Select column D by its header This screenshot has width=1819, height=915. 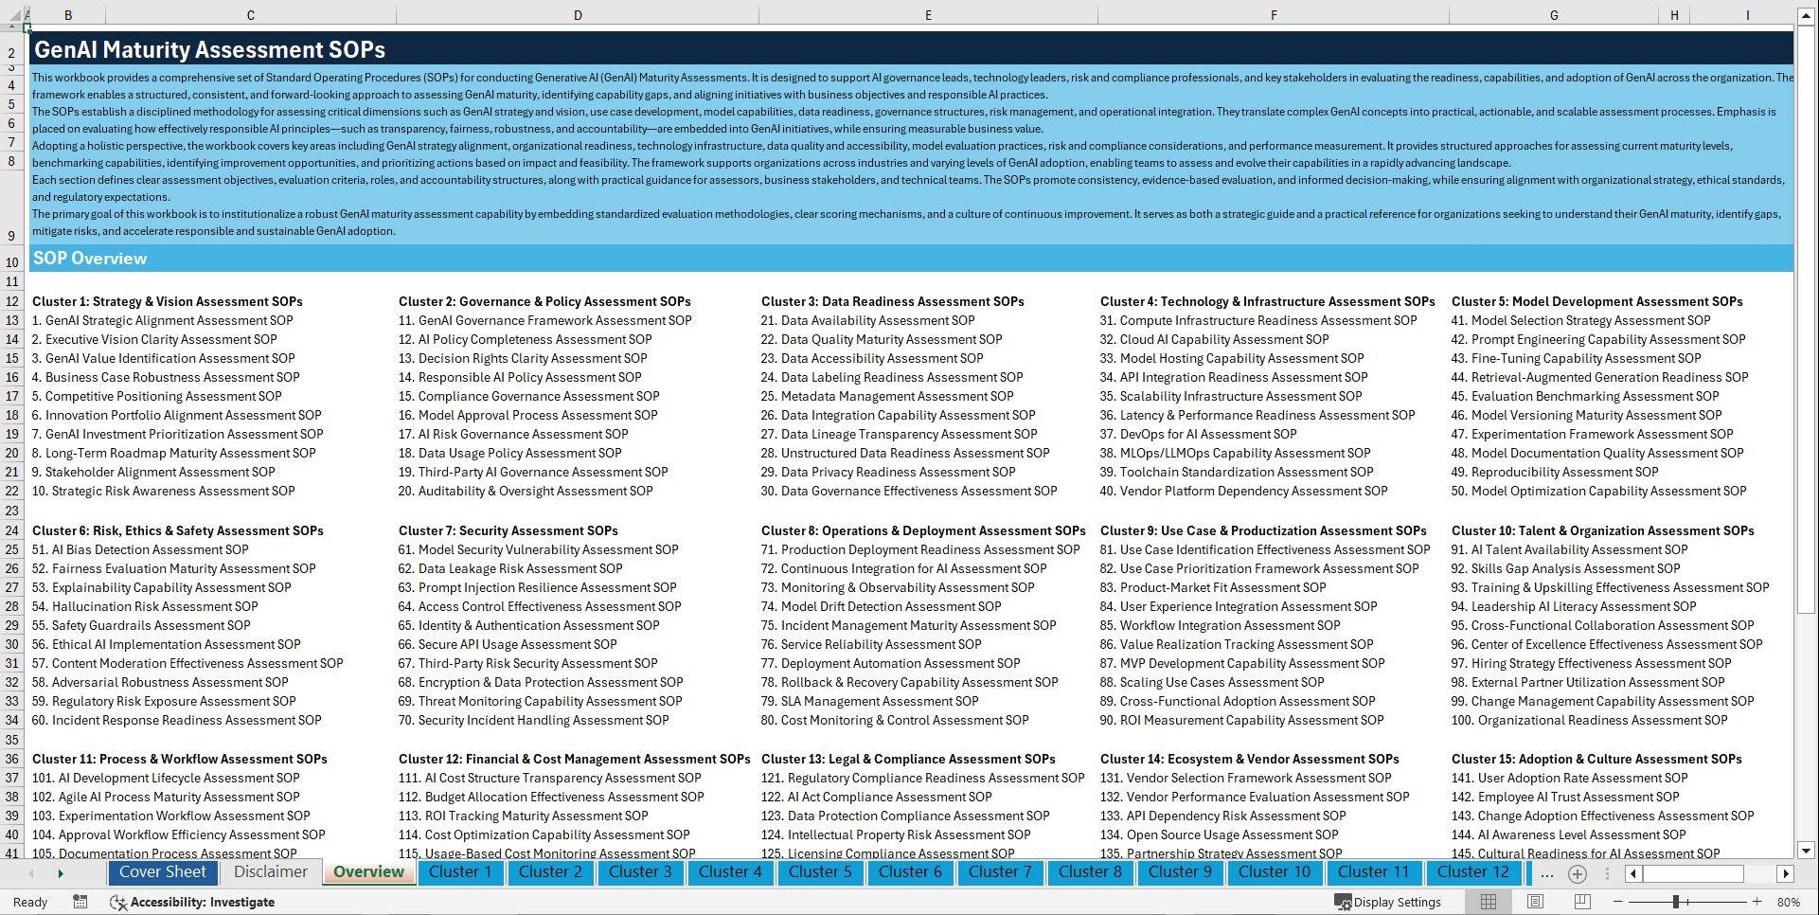coord(578,14)
